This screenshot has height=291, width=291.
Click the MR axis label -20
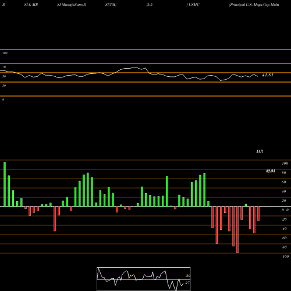284,219
